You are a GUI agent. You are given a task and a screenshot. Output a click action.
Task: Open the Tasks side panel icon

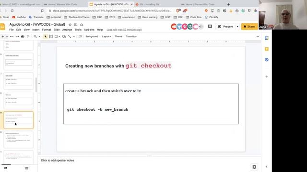[x=267, y=60]
